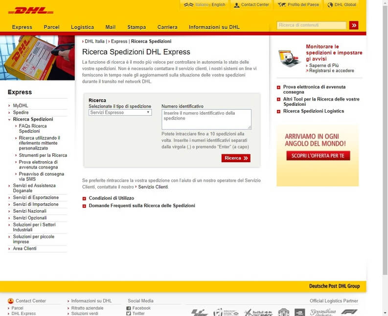Click the DHL courier package banner image
388x316 pixels.
coord(37,58)
